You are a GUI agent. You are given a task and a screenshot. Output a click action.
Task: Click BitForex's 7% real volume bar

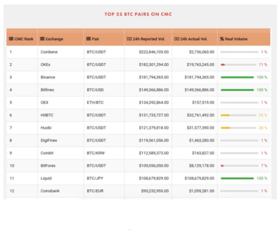(240, 166)
